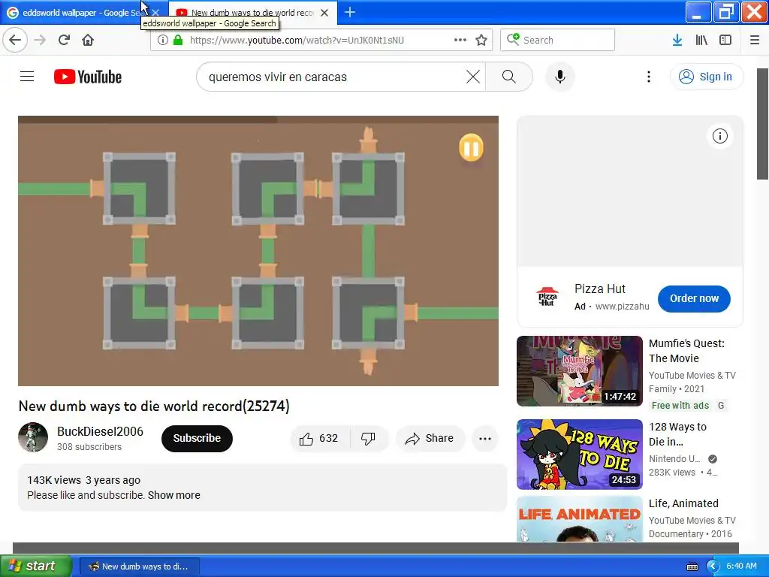
Task: Click the Firefox search box
Action: [557, 40]
